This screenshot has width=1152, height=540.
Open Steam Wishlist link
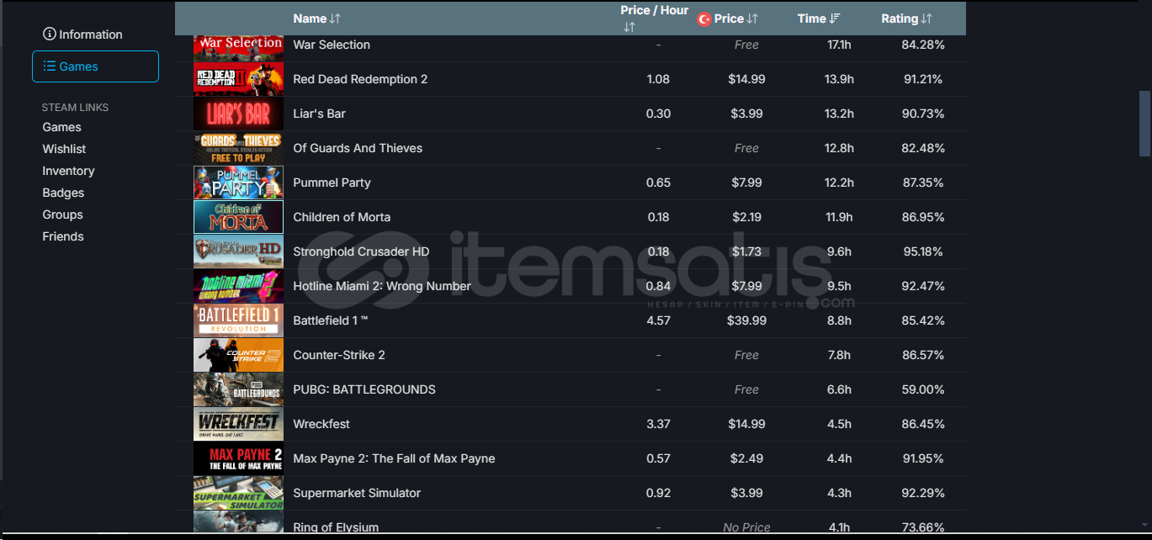pos(64,149)
